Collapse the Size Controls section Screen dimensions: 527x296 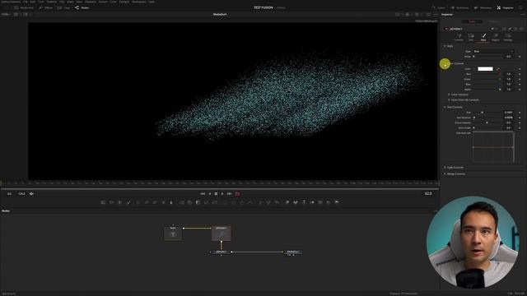point(445,107)
